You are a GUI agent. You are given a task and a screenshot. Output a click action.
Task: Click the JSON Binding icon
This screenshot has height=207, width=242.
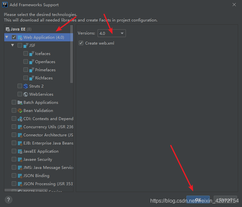[x=20, y=176]
